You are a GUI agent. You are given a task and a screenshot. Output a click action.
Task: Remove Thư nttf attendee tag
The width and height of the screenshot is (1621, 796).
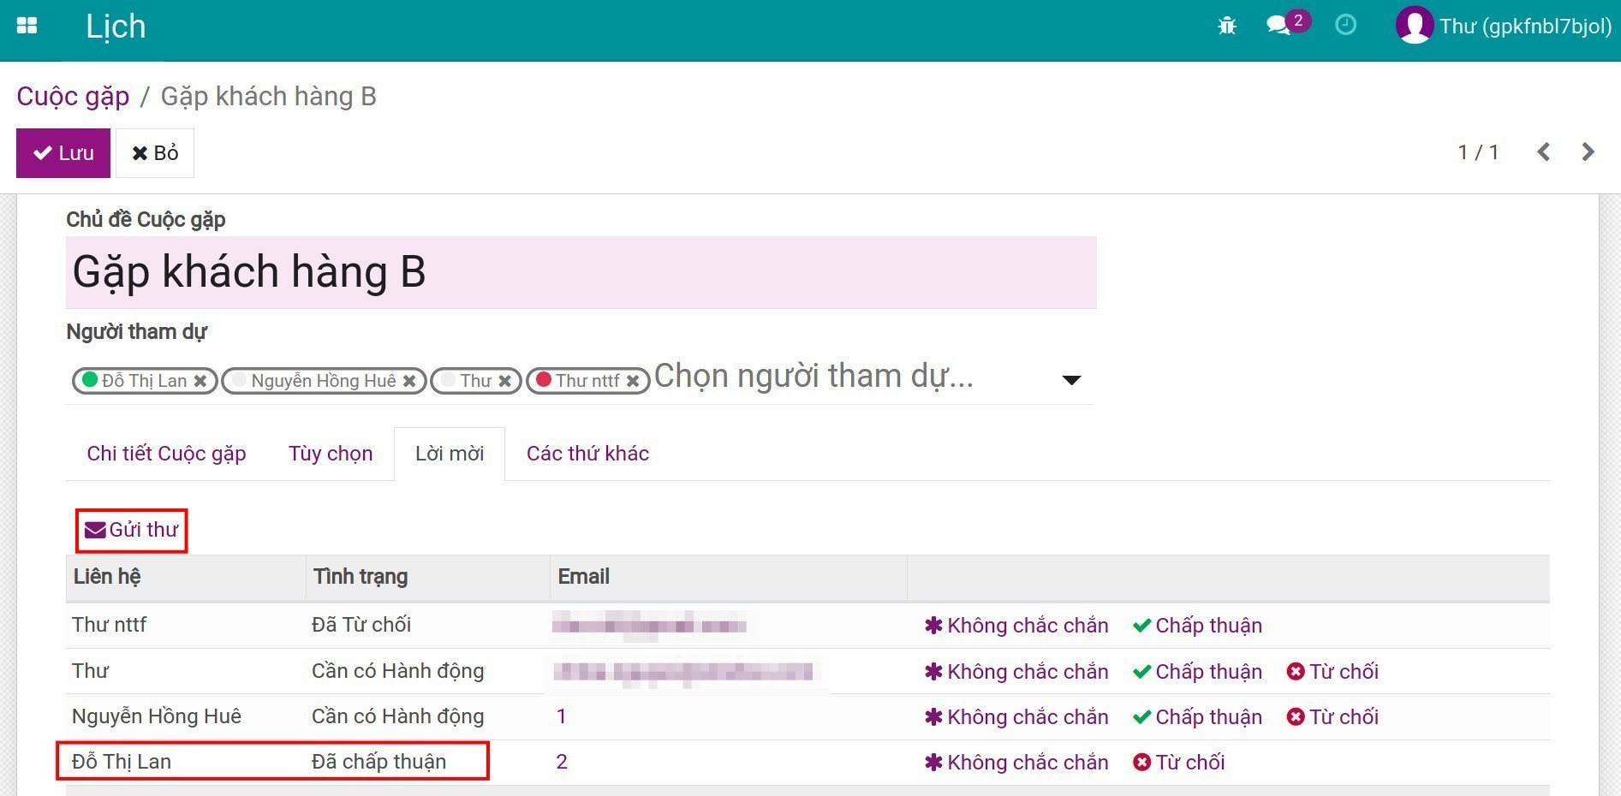[x=633, y=381]
